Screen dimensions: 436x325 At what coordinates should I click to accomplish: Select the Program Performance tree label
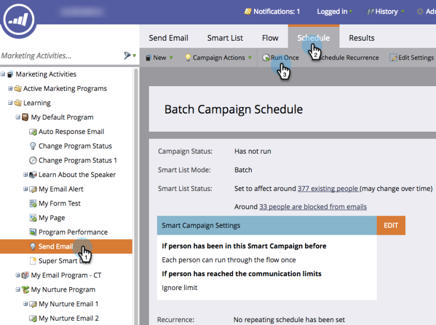[73, 232]
